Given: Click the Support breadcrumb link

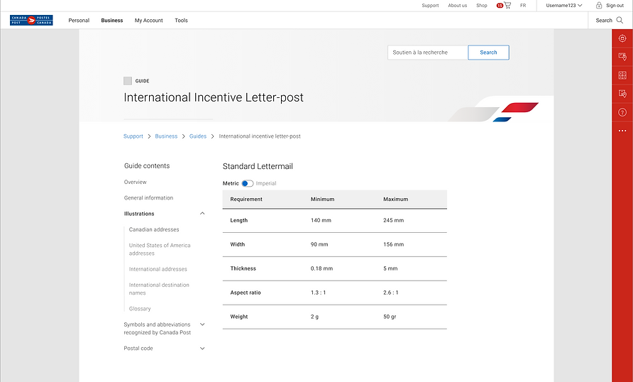Looking at the screenshot, I should [x=133, y=136].
